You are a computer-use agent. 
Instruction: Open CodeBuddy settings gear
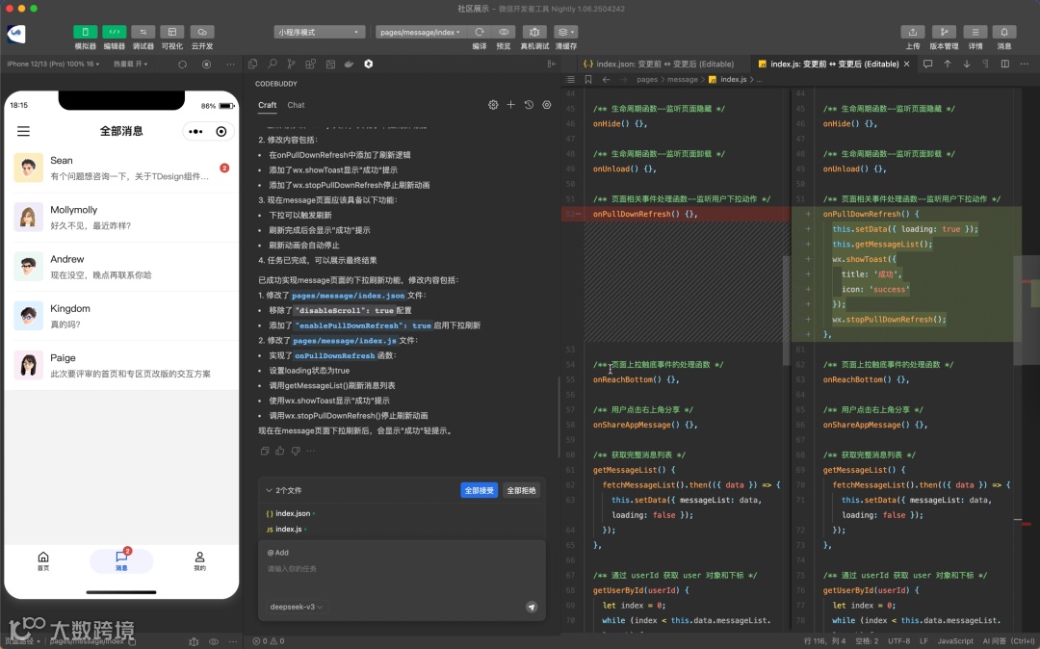493,105
